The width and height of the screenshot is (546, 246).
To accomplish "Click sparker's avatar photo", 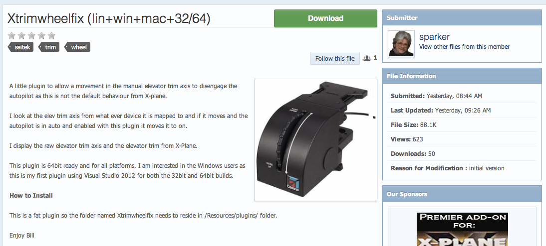I will tap(401, 43).
